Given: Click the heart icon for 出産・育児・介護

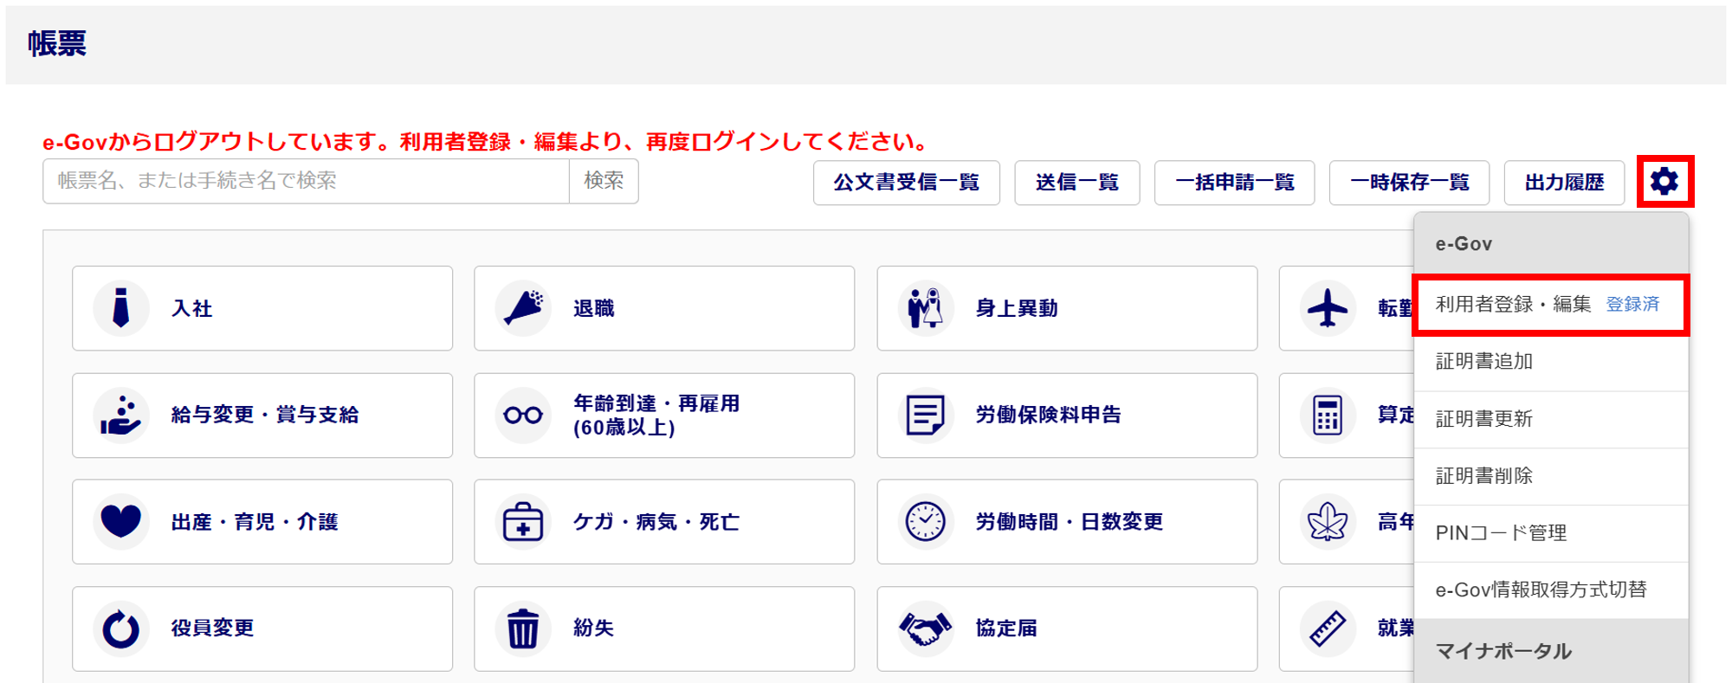Looking at the screenshot, I should click(121, 522).
